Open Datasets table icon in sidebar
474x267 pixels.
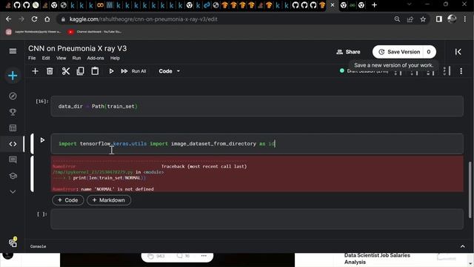(x=13, y=128)
